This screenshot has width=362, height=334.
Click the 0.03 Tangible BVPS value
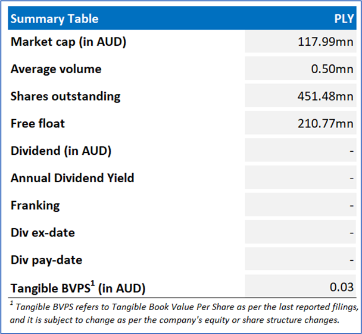342,288
